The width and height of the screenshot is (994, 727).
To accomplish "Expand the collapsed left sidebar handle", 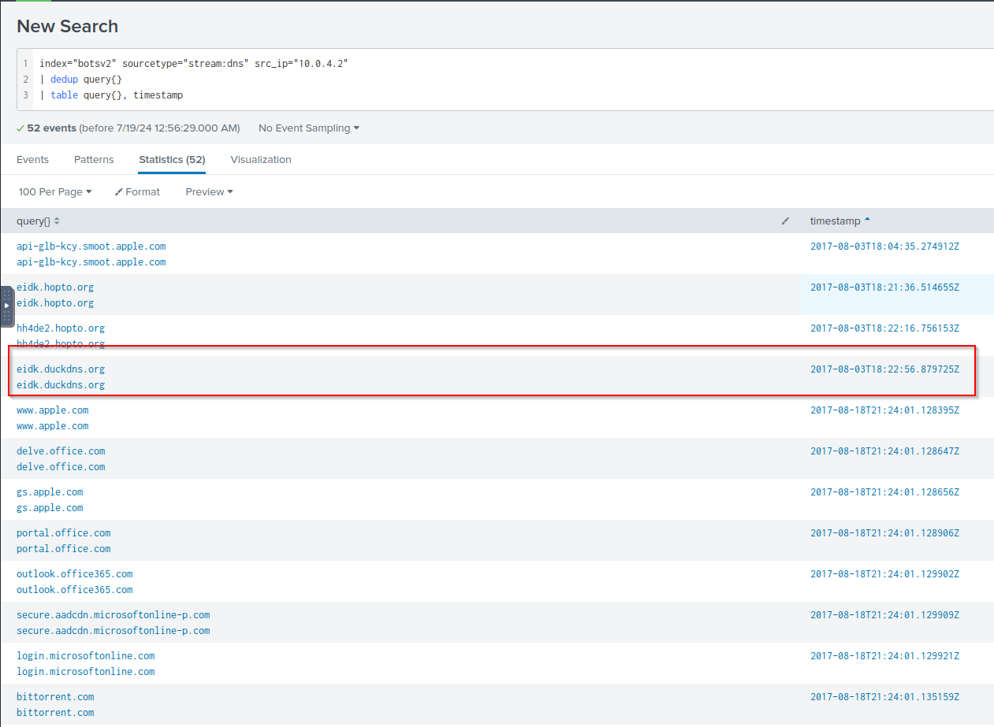I will [x=6, y=306].
